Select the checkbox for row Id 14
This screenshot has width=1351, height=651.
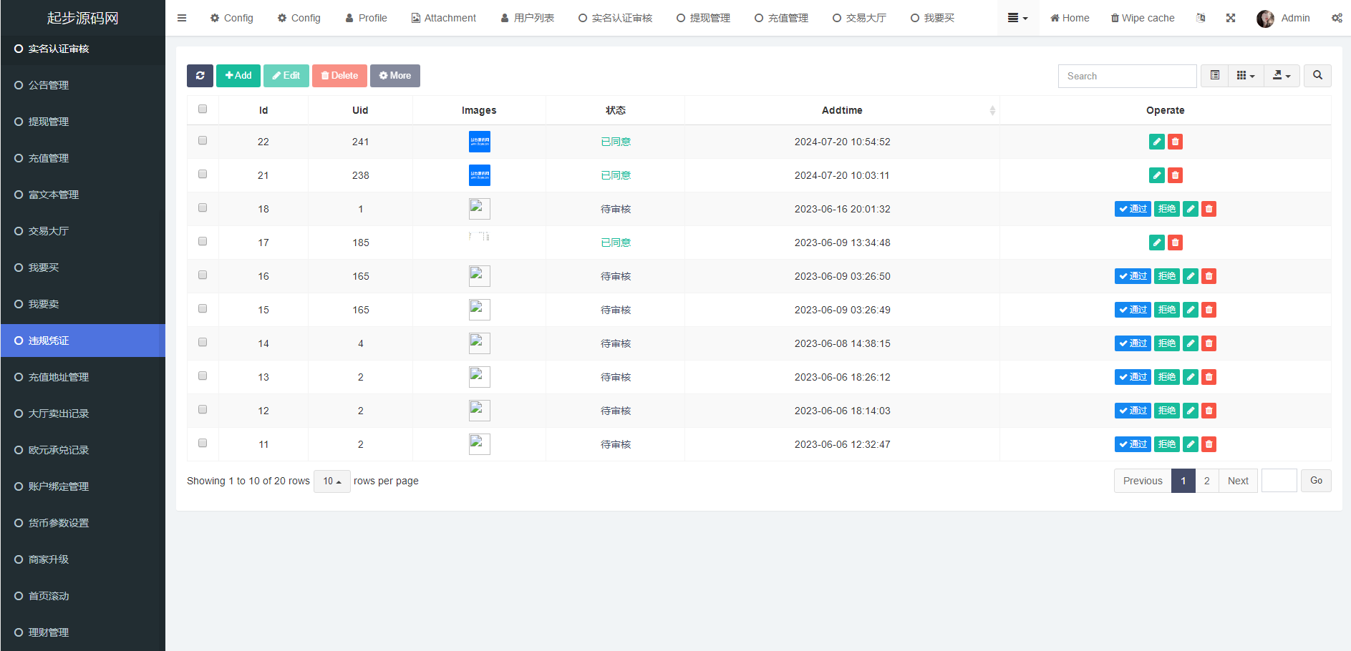[203, 343]
